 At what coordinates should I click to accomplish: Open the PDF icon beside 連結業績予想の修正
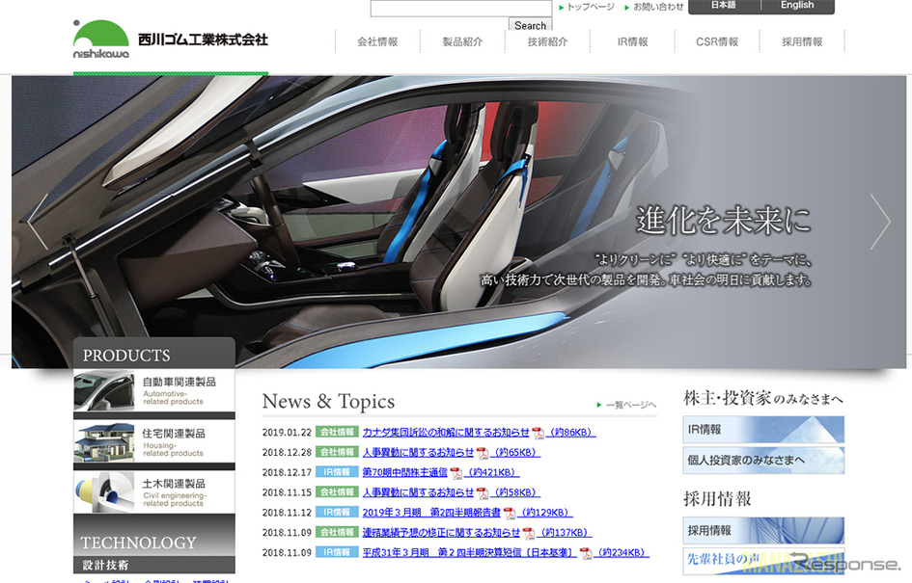coord(528,533)
